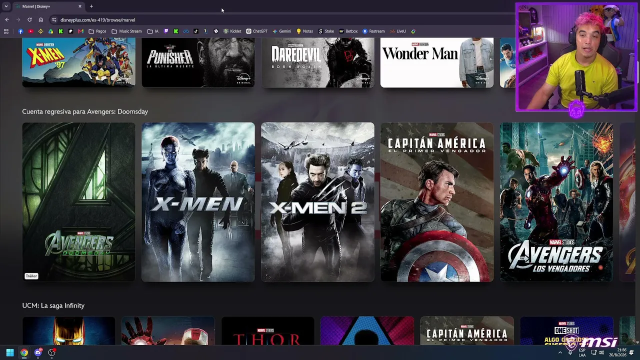640x360 pixels.
Task: Open the large Capitán América poster with shield
Action: point(437,202)
